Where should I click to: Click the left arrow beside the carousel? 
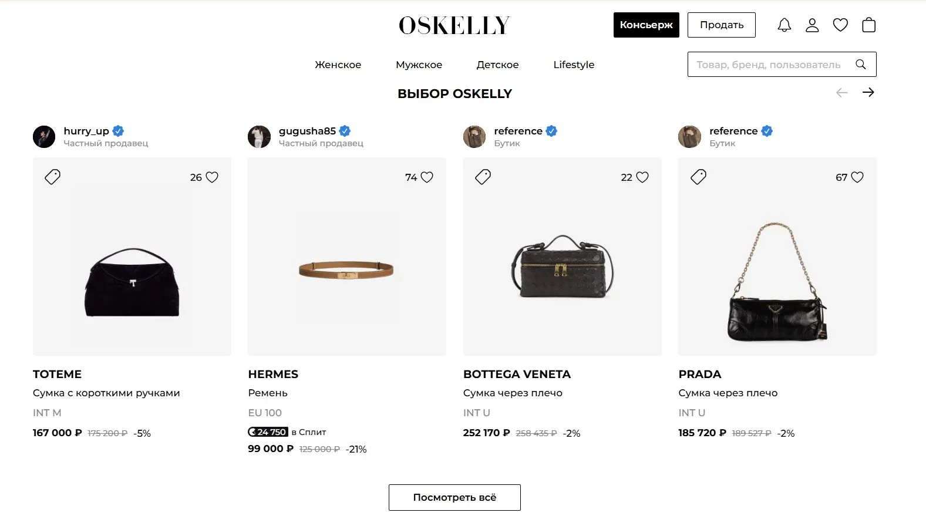click(x=842, y=92)
